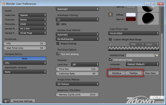The image size is (166, 105).
Task: Click Save User Settings
Action: click(x=23, y=101)
